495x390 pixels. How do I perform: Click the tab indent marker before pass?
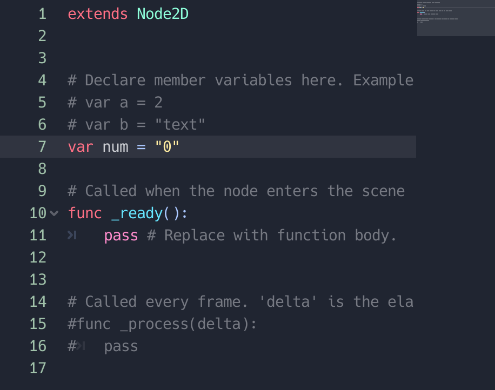[x=72, y=236]
